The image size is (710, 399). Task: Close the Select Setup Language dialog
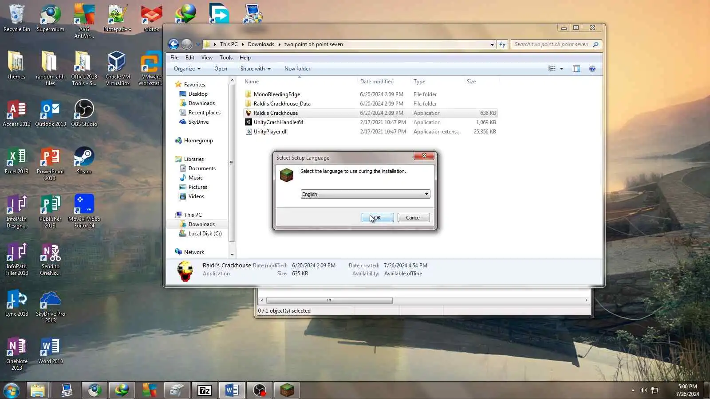(424, 156)
